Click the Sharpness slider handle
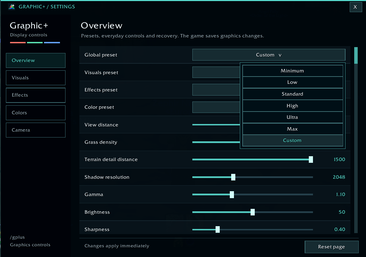Viewport: 366px width, 257px height. tap(218, 230)
